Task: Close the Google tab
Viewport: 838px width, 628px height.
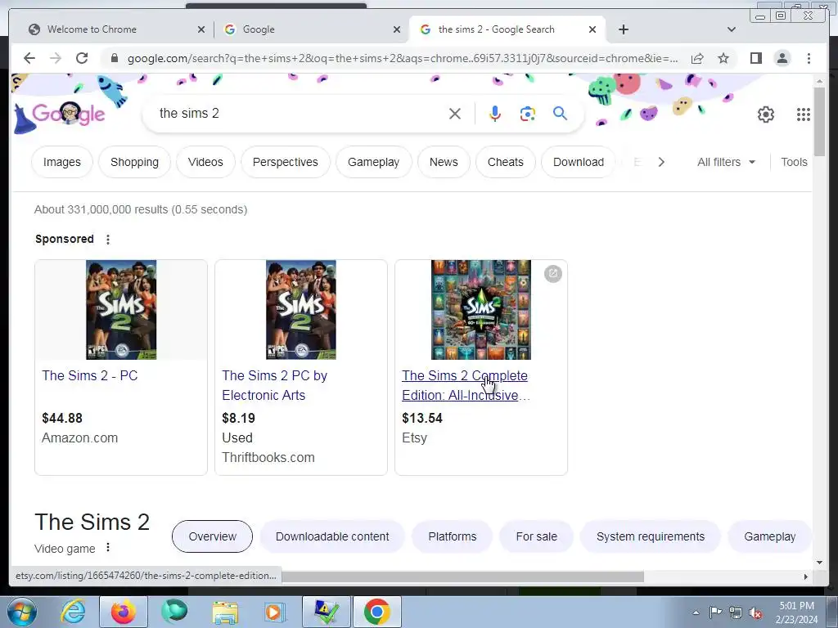Action: coord(397,29)
